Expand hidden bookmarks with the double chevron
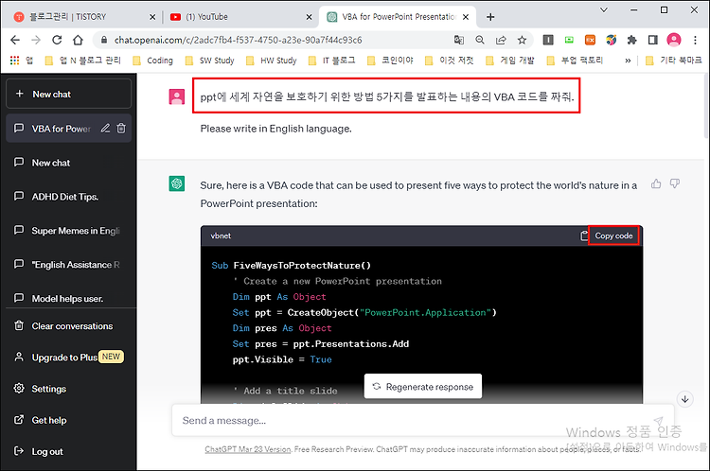 [x=628, y=61]
